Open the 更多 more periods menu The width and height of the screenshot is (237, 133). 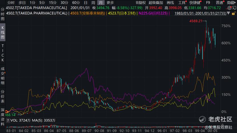click(110, 3)
